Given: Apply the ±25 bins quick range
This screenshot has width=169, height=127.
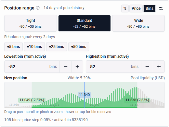Looking at the screenshot, I should click(57, 47).
